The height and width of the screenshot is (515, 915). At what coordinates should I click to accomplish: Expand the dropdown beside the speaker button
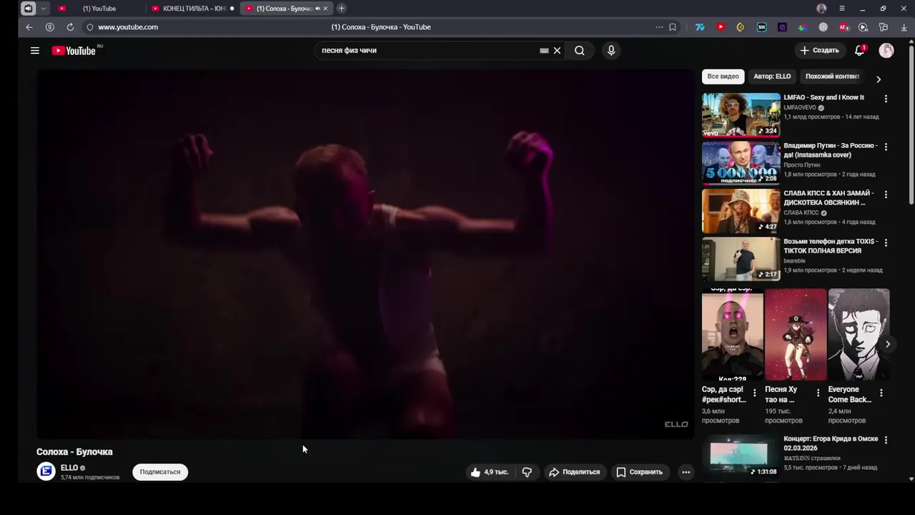click(x=43, y=9)
